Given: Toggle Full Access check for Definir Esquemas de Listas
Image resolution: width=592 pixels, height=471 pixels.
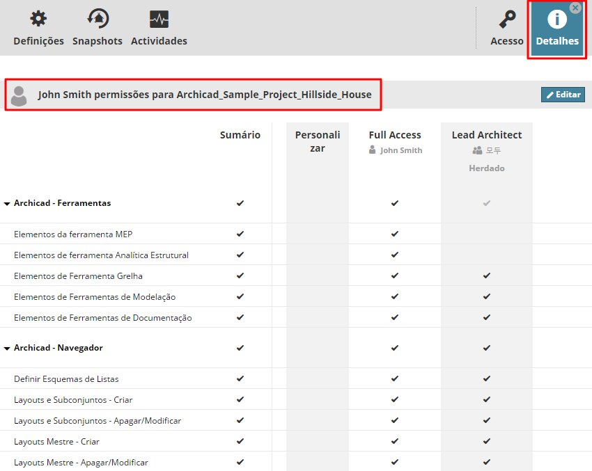Looking at the screenshot, I should (395, 378).
